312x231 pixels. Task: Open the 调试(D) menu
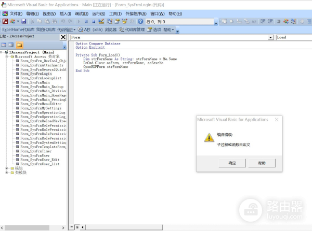[x=81, y=13]
